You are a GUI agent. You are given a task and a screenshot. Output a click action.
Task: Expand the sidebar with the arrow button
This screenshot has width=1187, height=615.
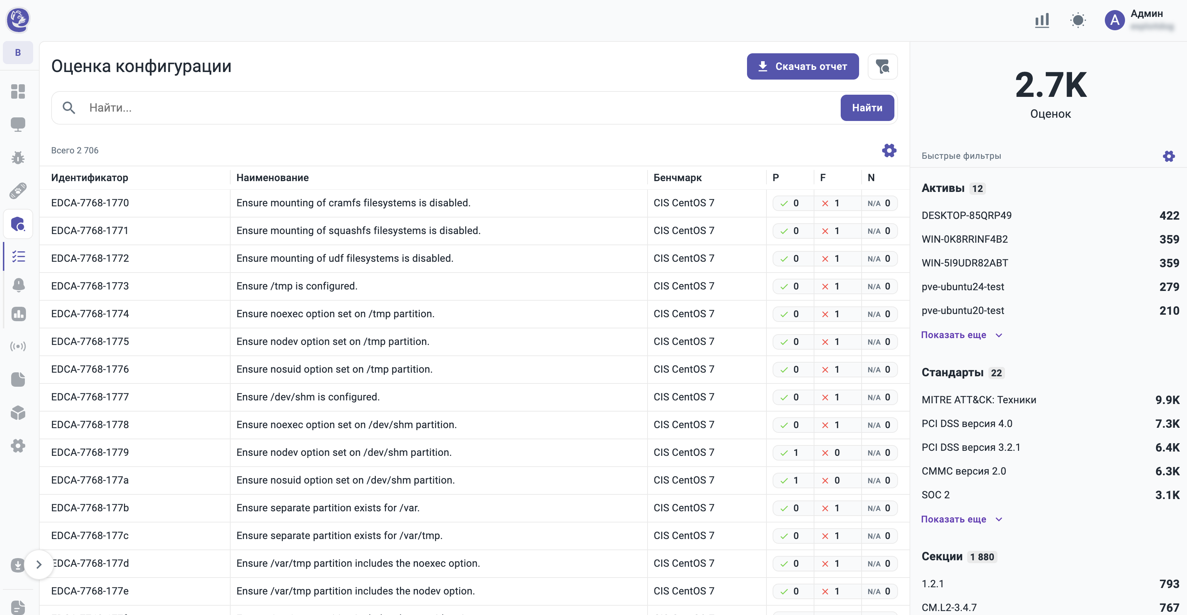39,564
